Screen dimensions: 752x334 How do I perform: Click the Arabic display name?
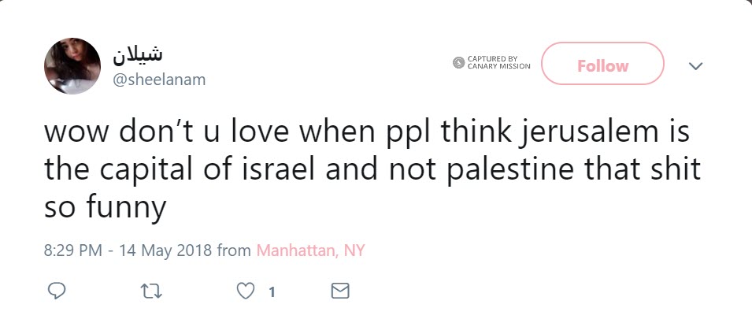(x=139, y=54)
